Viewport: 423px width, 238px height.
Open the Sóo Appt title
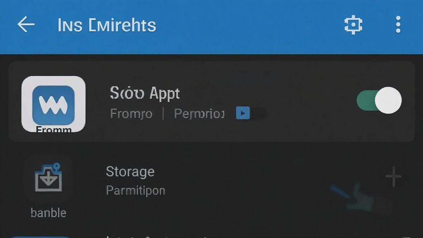click(x=145, y=93)
